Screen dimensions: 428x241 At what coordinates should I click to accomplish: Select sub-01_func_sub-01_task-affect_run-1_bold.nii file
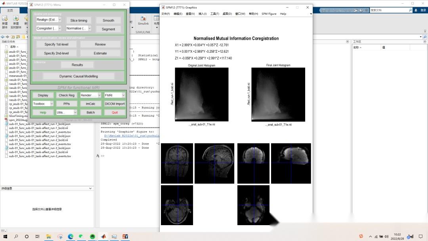(x=38, y=128)
